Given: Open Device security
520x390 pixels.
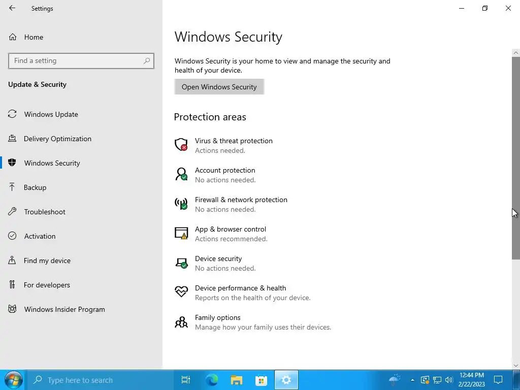Looking at the screenshot, I should pyautogui.click(x=218, y=258).
